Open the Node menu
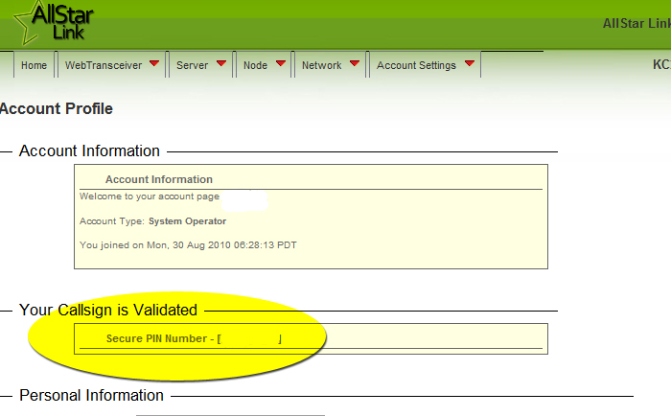This screenshot has height=416, width=671. (256, 65)
